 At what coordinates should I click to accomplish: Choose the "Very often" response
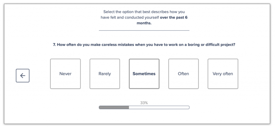(x=223, y=74)
